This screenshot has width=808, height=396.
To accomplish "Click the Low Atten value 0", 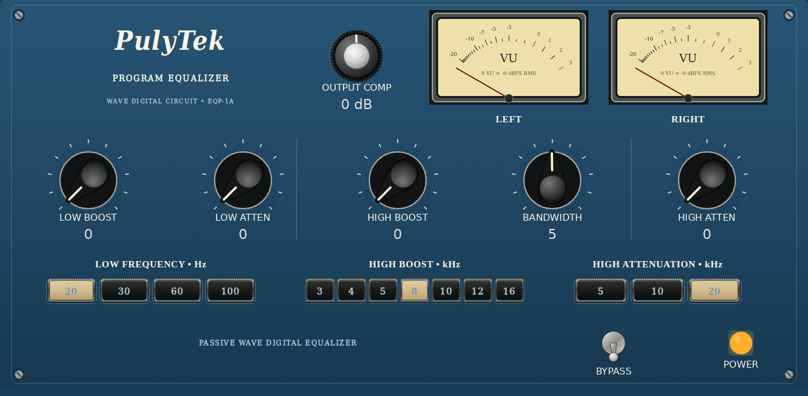I will 243,235.
